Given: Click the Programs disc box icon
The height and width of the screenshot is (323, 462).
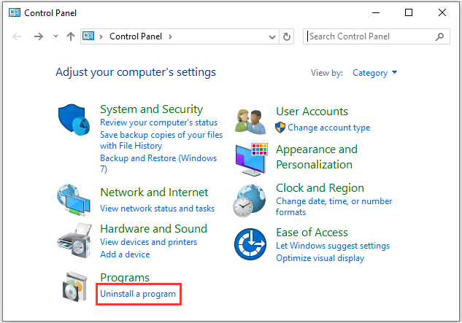Looking at the screenshot, I should pos(75,287).
